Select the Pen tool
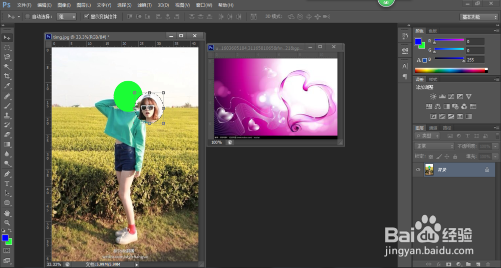501x268 pixels. click(7, 174)
